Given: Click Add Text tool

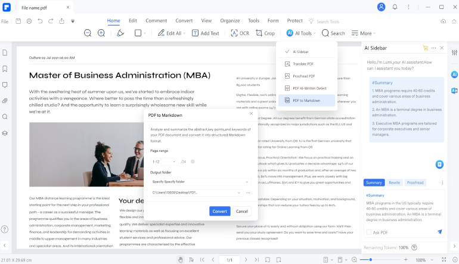Looking at the screenshot, I should click(206, 33).
